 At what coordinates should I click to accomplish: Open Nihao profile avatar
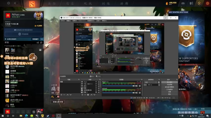pyautogui.click(x=8, y=15)
